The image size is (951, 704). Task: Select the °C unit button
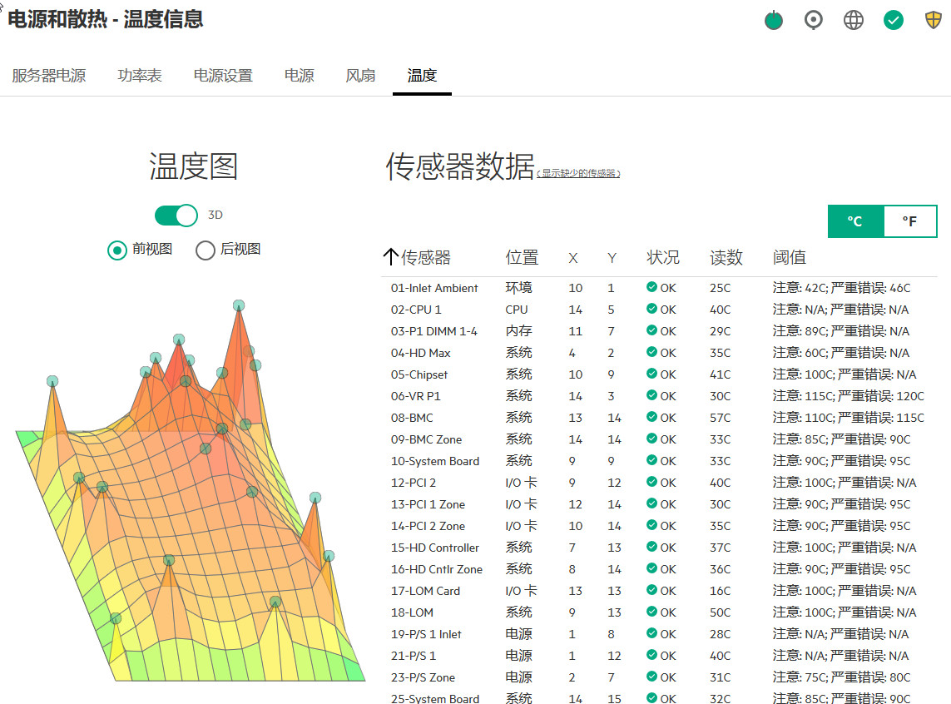[x=854, y=221]
